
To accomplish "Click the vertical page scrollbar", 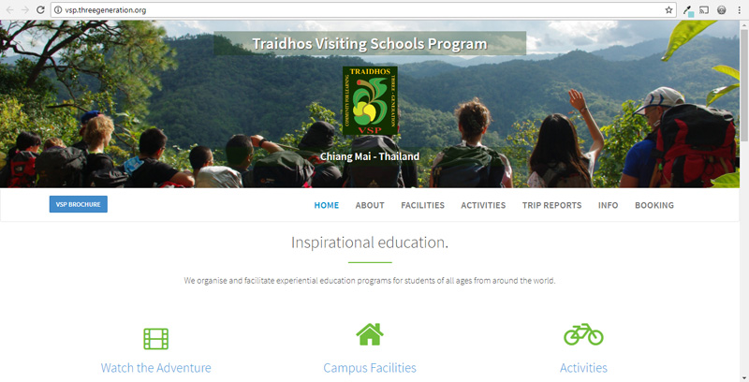I will [744, 200].
